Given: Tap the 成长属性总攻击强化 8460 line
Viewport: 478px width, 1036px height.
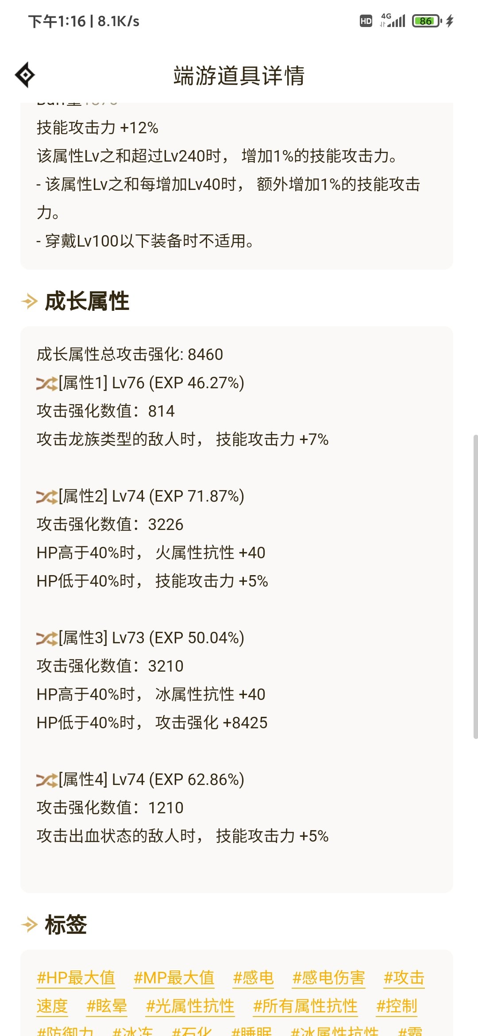Looking at the screenshot, I should [x=130, y=355].
